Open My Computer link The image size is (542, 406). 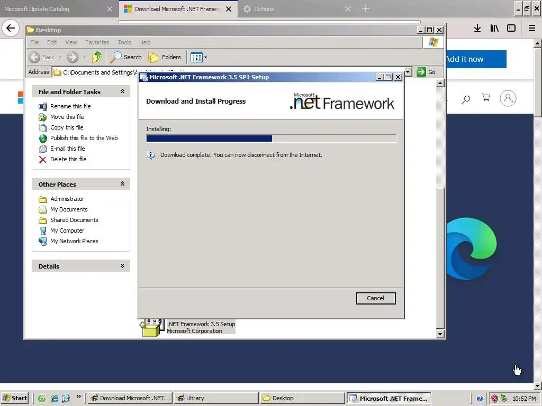(67, 230)
